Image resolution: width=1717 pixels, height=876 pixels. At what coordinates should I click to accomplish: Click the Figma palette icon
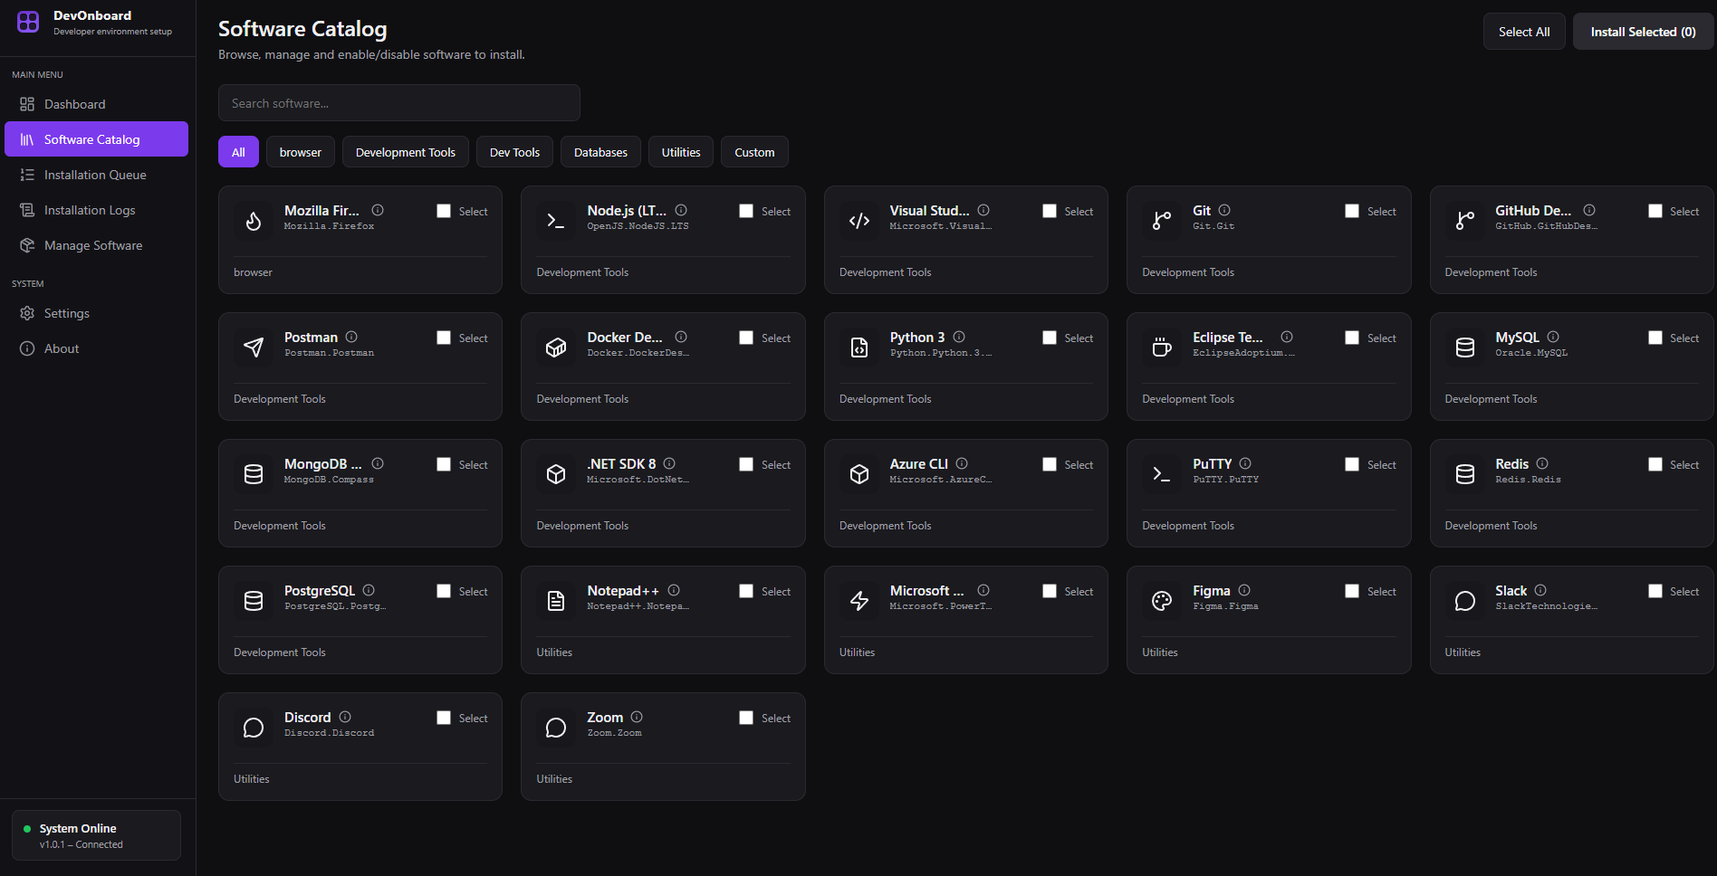coord(1162,600)
